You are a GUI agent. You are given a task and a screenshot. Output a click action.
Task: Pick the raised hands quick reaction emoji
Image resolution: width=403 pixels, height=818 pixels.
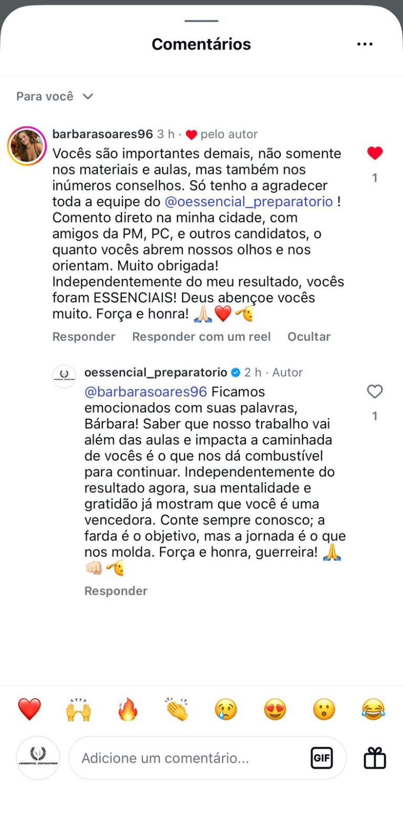coord(78,709)
